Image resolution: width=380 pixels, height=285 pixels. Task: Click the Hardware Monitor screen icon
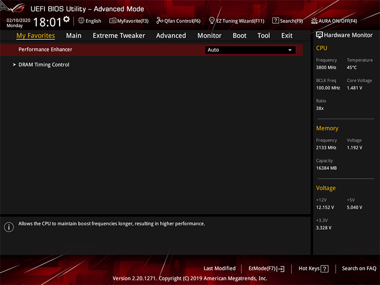(x=319, y=35)
